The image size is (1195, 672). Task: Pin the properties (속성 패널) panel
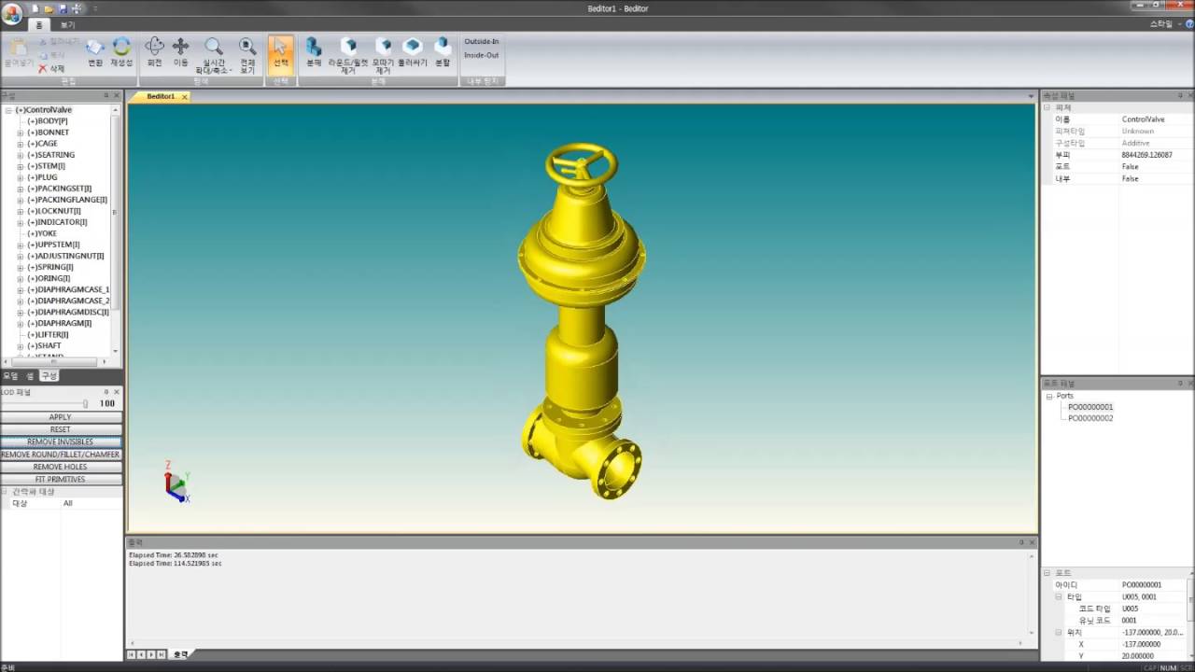point(1180,95)
